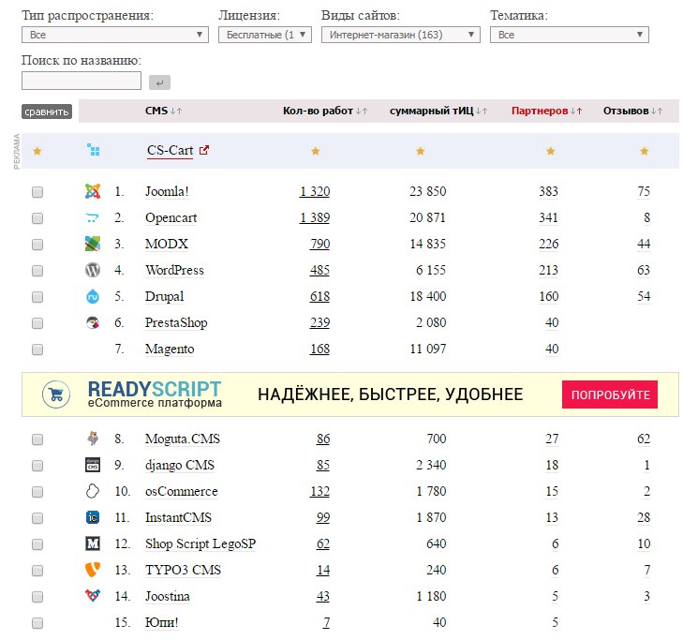This screenshot has width=683, height=640.
Task: Click the Joostina logo icon
Action: pos(93,595)
